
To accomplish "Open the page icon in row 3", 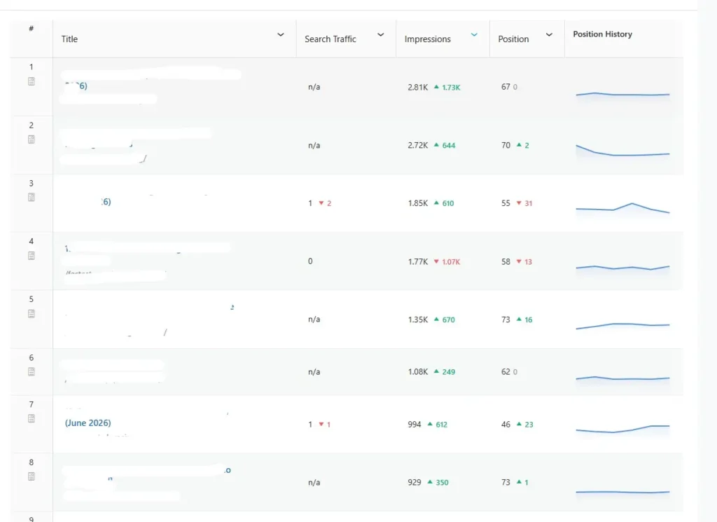I will [x=31, y=198].
